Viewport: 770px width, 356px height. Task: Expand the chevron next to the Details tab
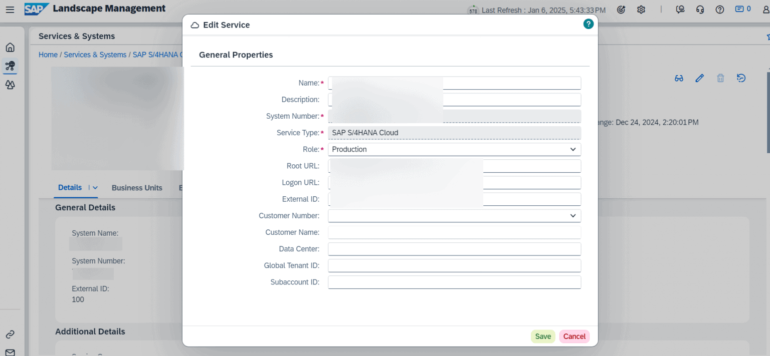(94, 188)
